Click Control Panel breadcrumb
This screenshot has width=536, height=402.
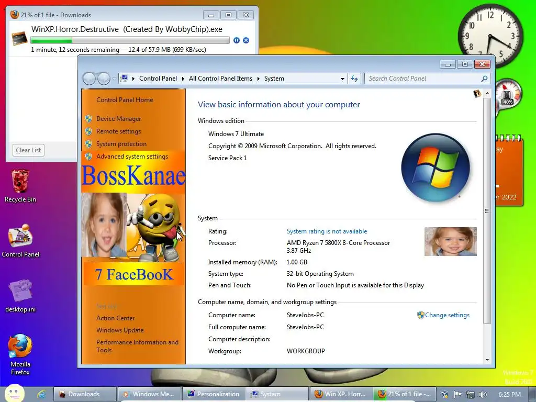point(158,79)
